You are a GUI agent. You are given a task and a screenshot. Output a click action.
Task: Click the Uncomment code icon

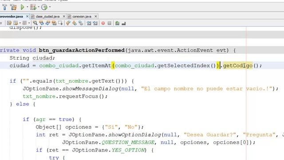124,23
